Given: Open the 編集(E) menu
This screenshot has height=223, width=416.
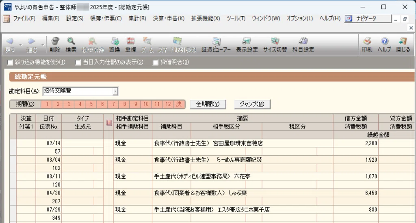Looking at the screenshot, I should coord(51,19).
